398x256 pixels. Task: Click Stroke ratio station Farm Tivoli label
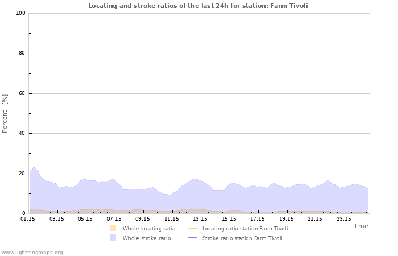(x=242, y=238)
